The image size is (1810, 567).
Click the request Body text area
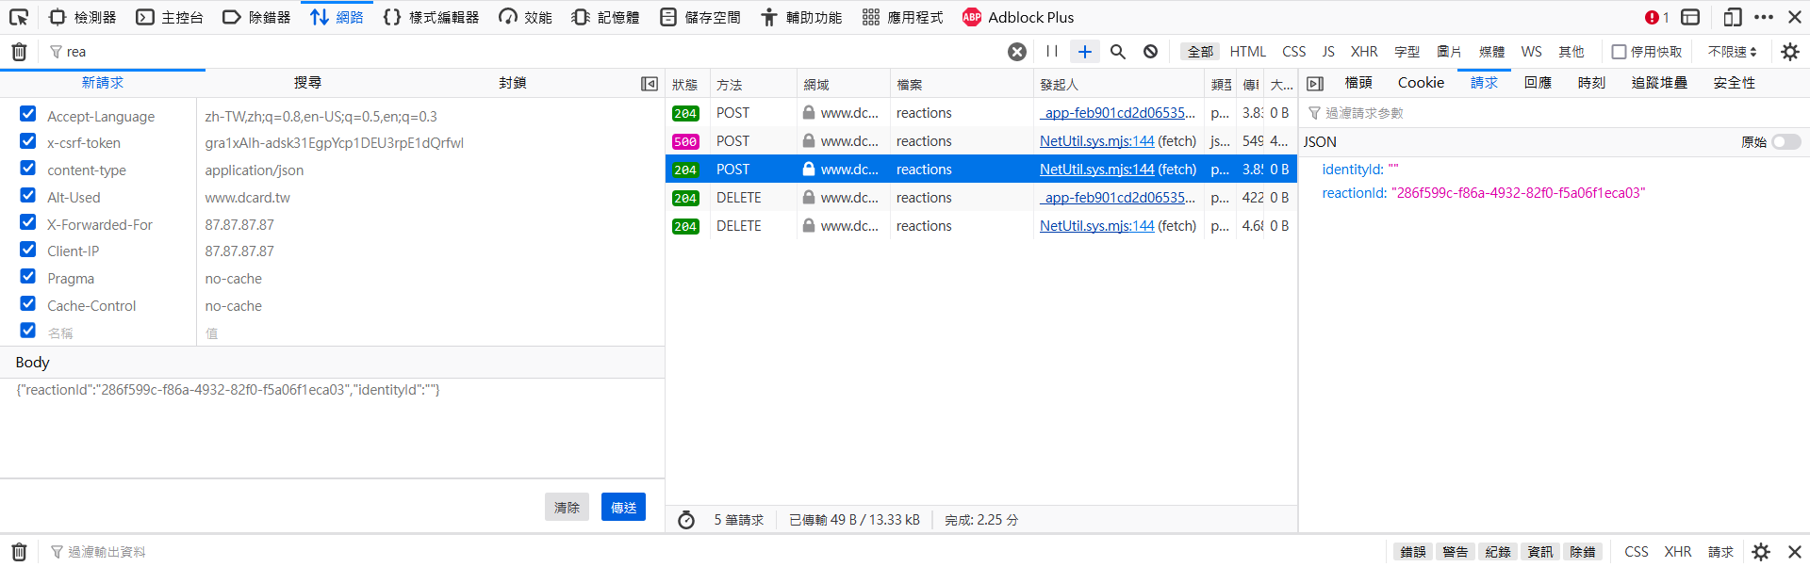click(332, 428)
